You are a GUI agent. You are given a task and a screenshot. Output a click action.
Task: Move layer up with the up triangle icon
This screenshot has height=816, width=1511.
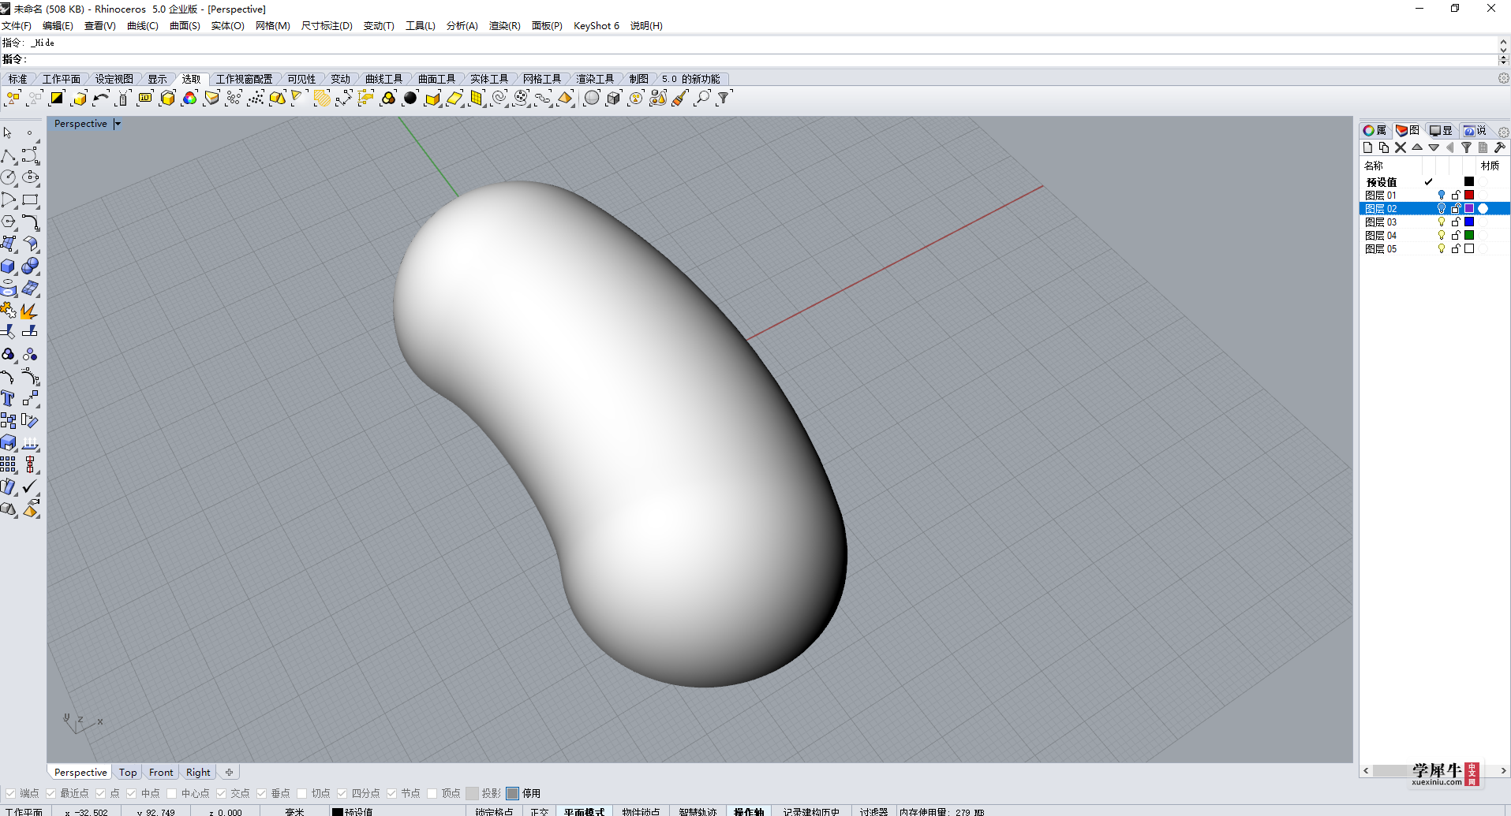[1417, 147]
